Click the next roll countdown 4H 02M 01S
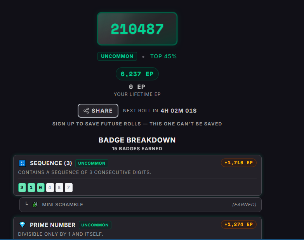The image size is (304, 240). click(x=179, y=111)
